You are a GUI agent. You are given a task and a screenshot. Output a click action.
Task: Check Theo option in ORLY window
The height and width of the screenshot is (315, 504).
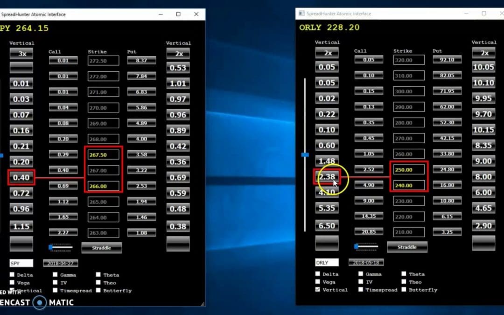[x=404, y=282]
